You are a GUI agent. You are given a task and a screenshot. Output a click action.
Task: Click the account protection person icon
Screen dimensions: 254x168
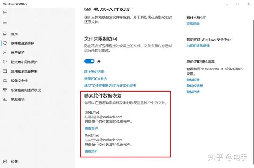point(5,52)
